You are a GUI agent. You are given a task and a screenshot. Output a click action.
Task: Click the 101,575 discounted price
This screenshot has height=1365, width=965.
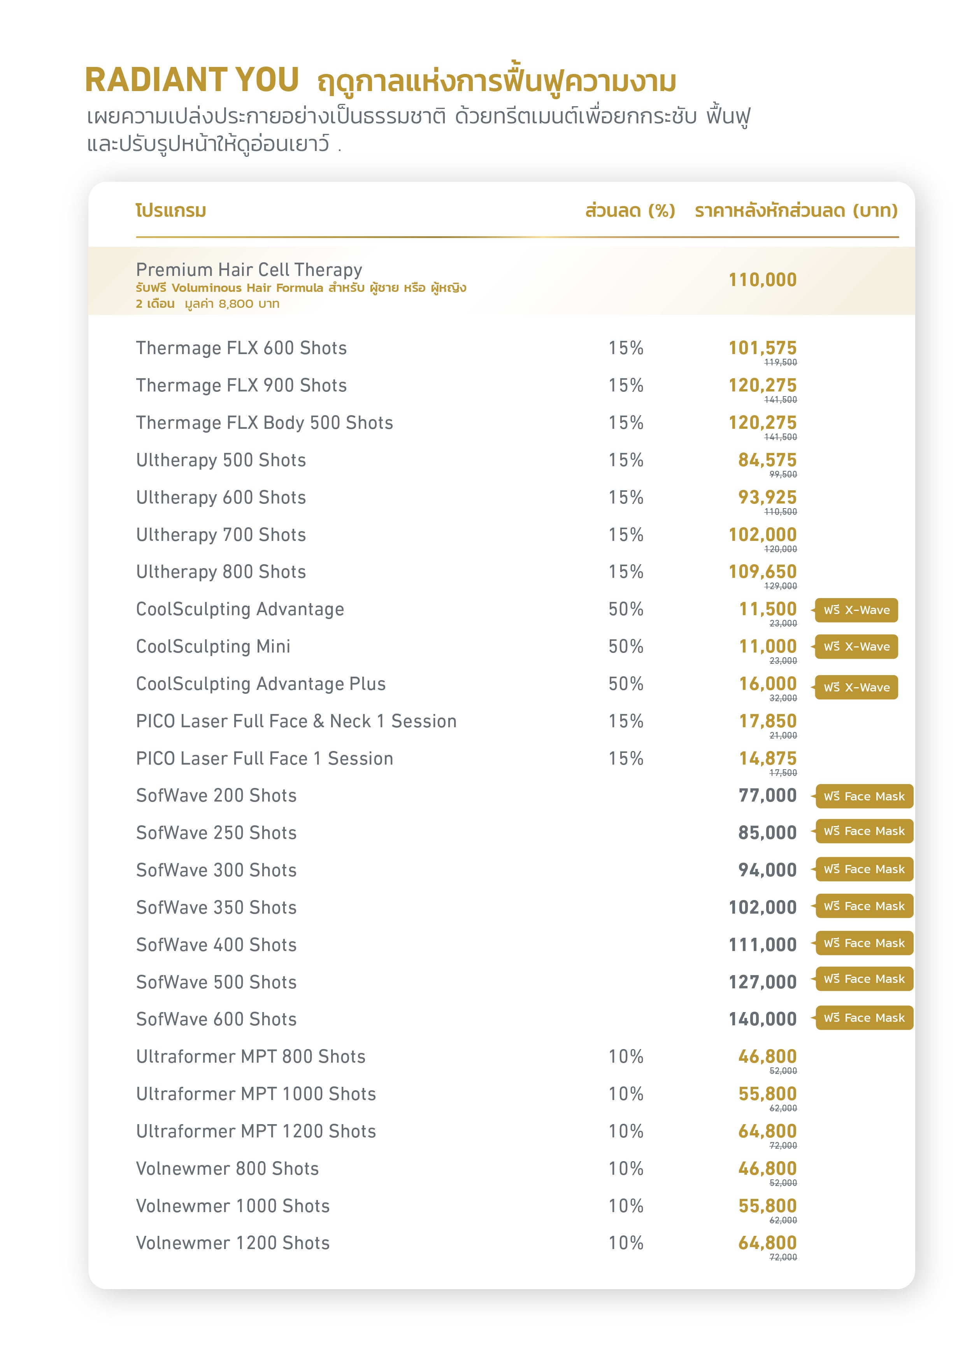coord(762,348)
